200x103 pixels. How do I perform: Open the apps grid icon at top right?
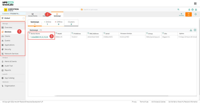click(x=195, y=4)
